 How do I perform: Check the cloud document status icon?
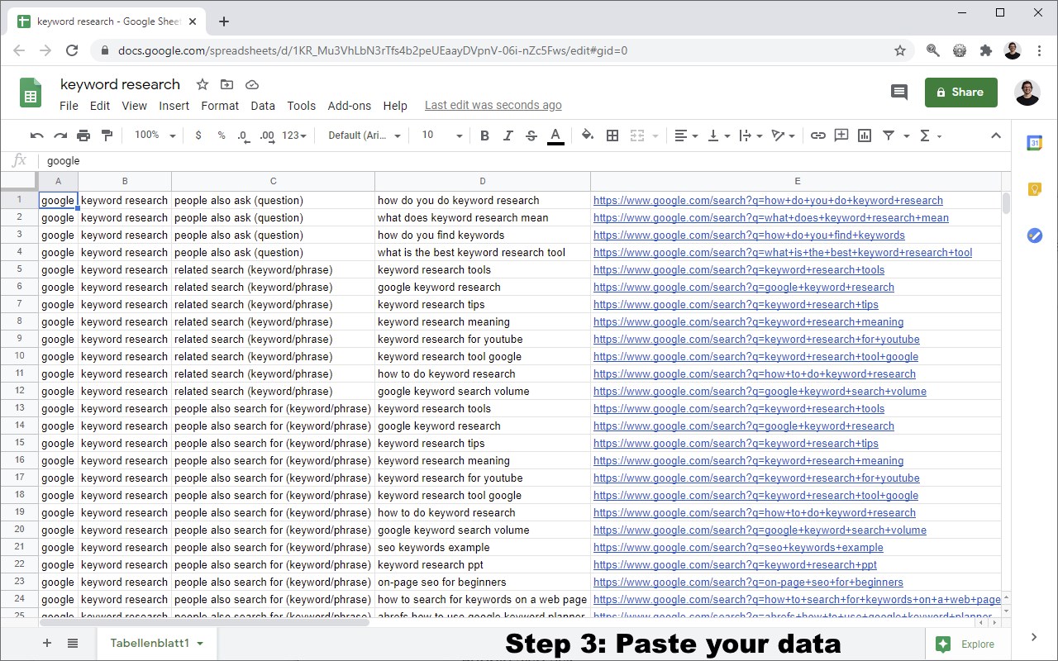[252, 84]
